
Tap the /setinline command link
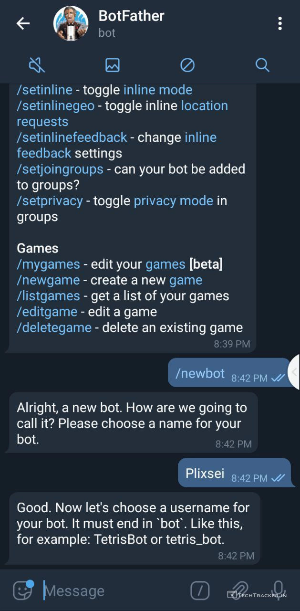pyautogui.click(x=44, y=90)
